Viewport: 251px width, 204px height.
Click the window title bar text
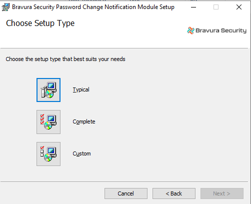(x=93, y=7)
